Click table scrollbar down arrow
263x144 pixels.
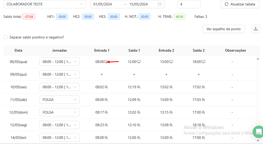(x=258, y=141)
